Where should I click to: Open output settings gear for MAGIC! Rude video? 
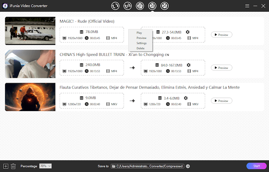(x=188, y=32)
